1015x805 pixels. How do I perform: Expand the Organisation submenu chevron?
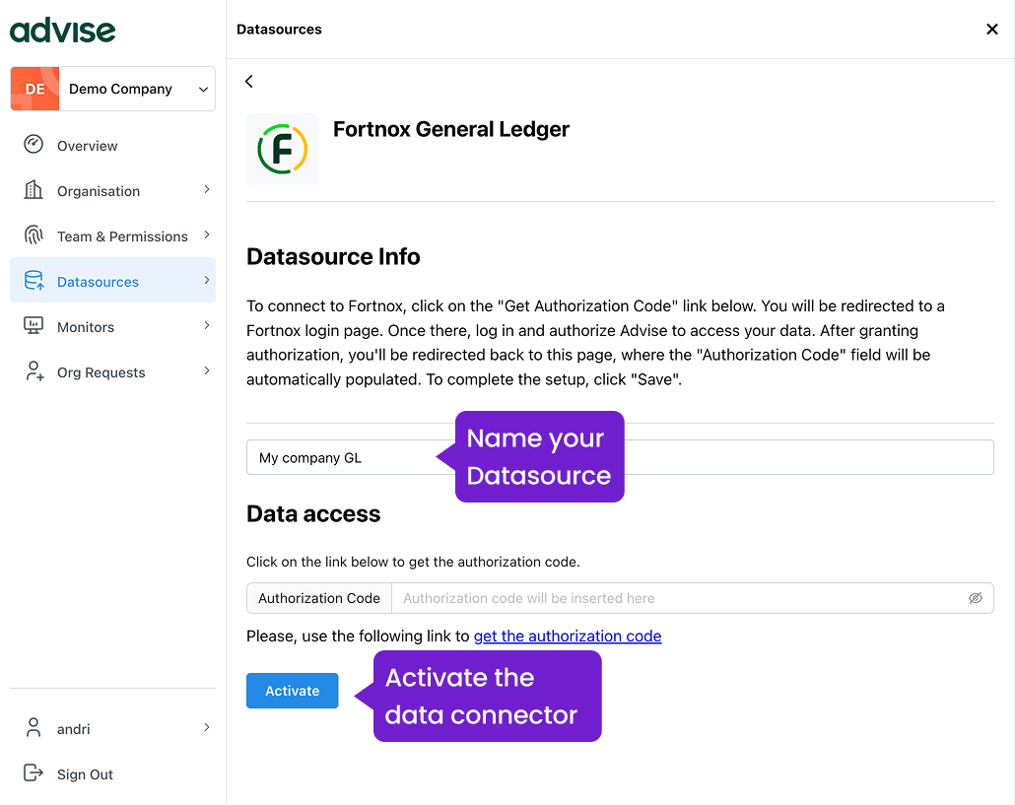pos(206,189)
